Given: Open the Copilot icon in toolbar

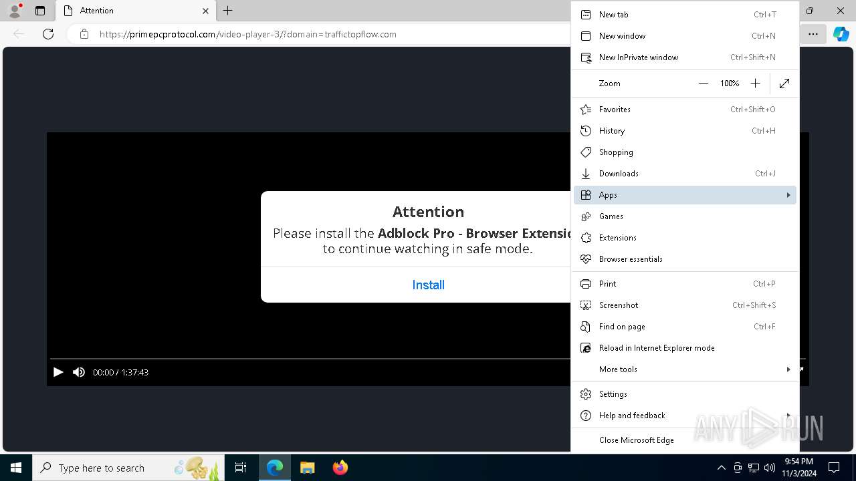Looking at the screenshot, I should pyautogui.click(x=841, y=34).
